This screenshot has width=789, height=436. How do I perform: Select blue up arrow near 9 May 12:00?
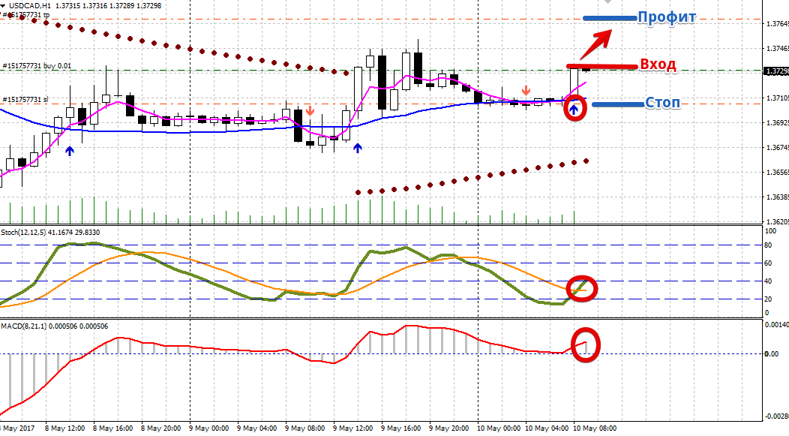click(358, 149)
